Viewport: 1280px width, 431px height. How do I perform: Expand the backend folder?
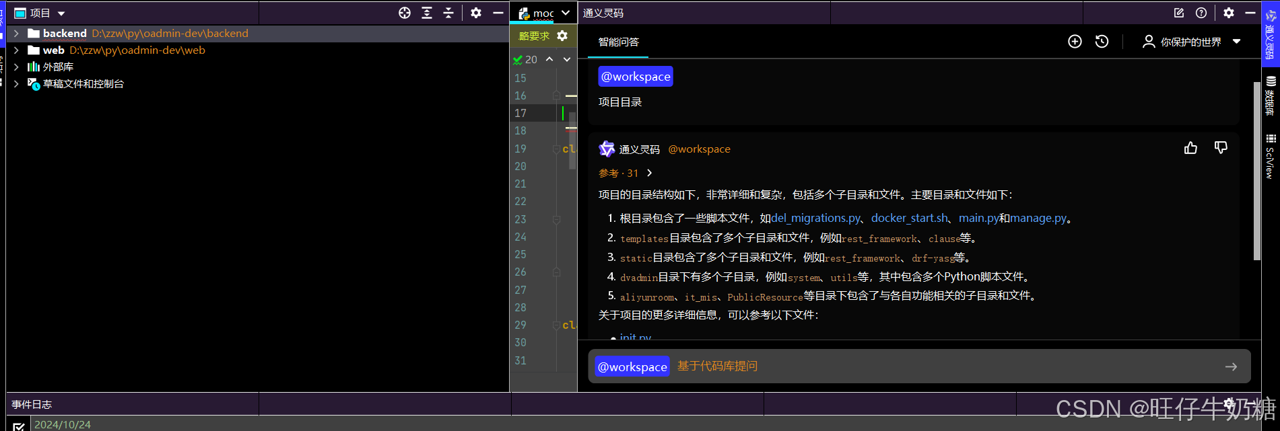pyautogui.click(x=16, y=33)
